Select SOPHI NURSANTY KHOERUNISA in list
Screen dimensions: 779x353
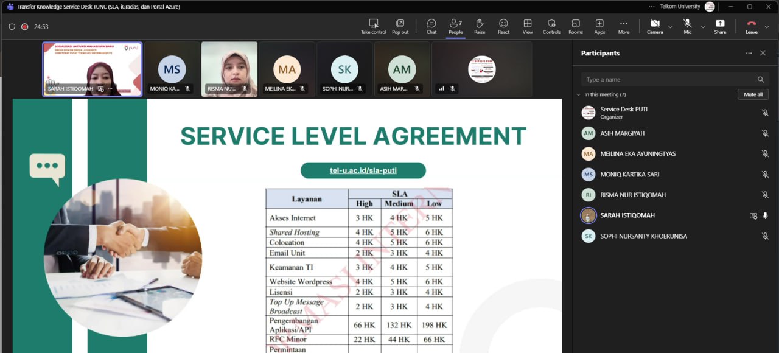coord(674,236)
